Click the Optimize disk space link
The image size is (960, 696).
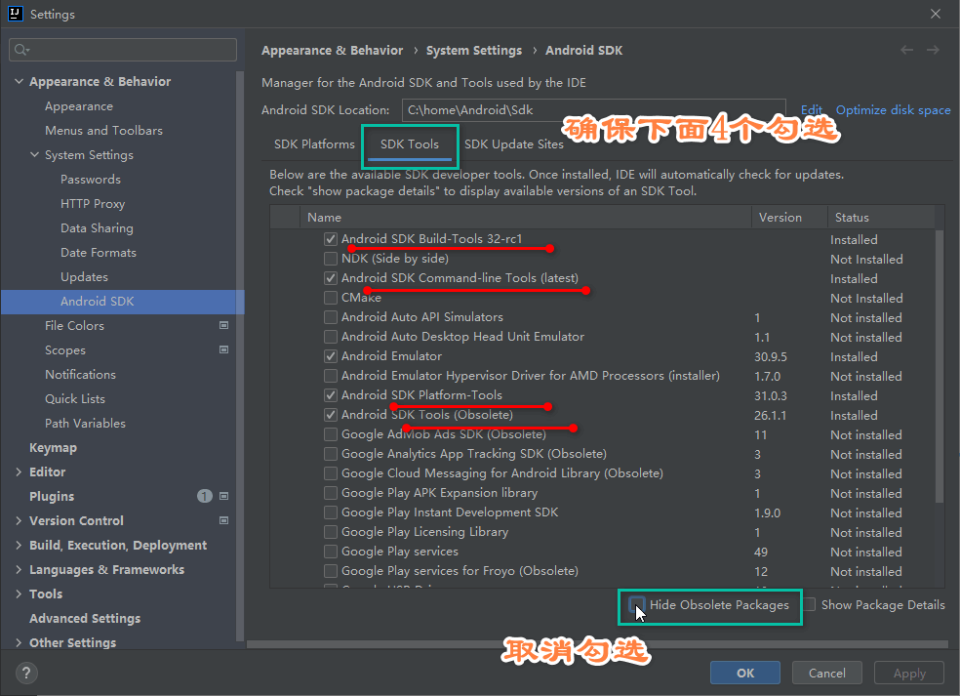coord(894,109)
